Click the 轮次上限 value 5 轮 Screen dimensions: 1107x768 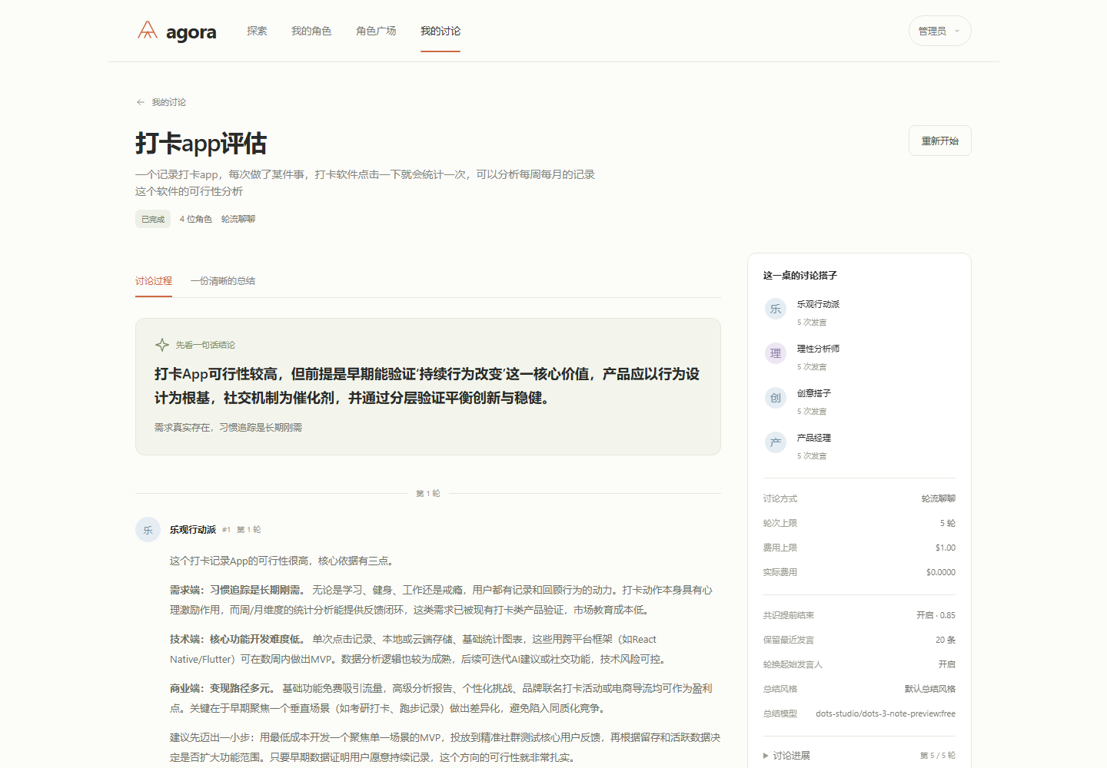pos(948,523)
